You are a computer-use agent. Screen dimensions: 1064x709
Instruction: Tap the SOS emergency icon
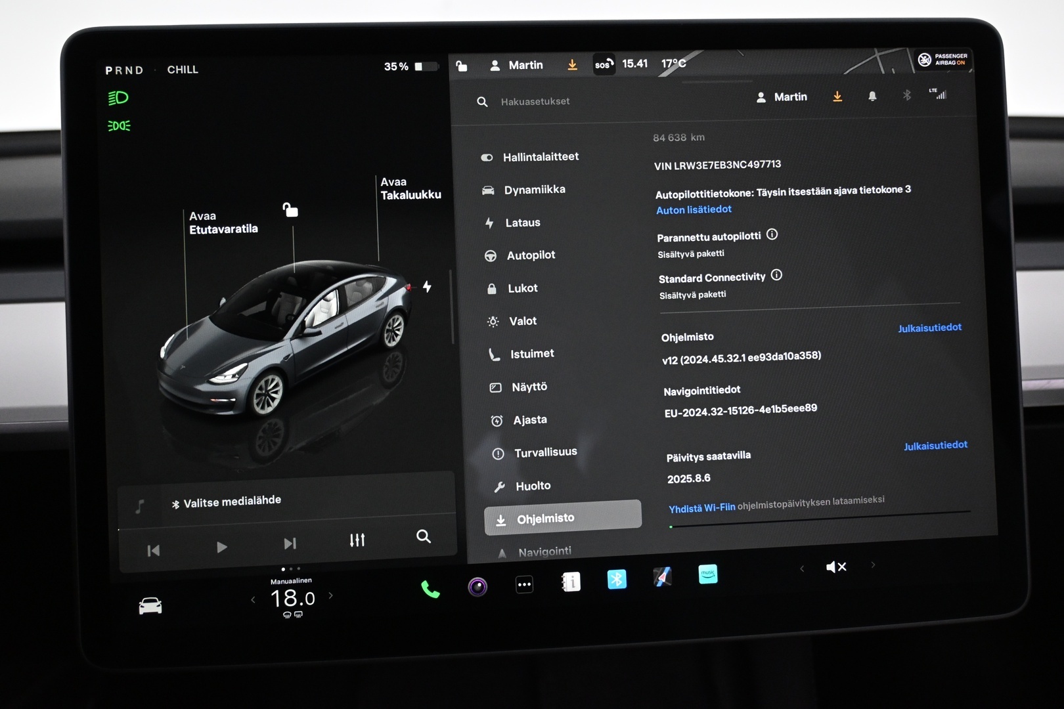click(604, 64)
